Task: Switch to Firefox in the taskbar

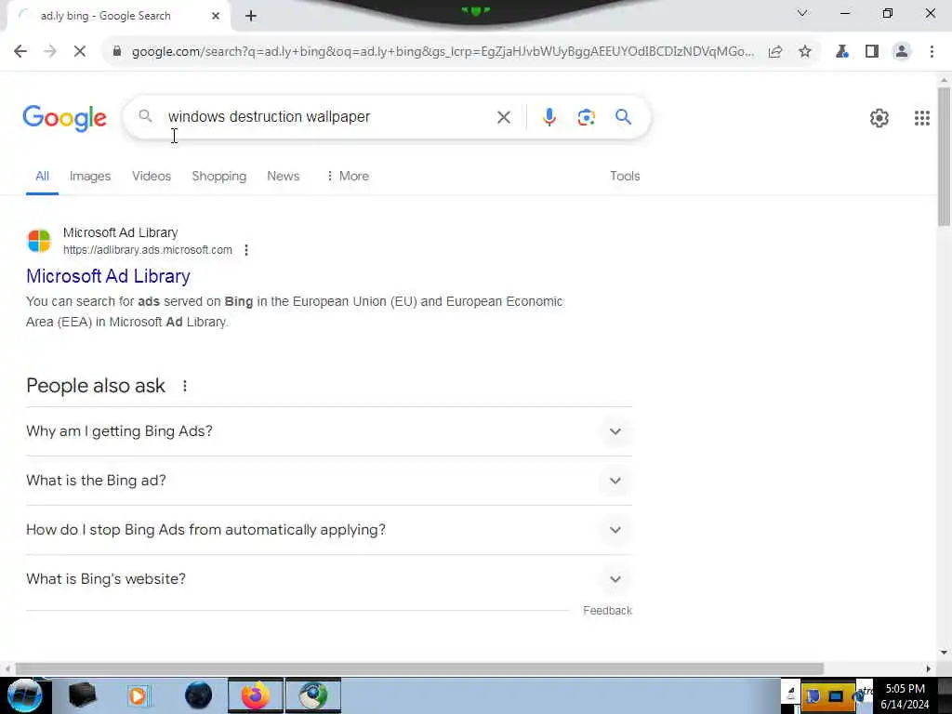Action: [x=256, y=695]
